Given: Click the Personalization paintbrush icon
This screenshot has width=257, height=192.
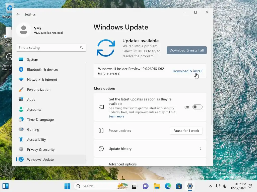Looking at the screenshot, I should tap(21, 89).
